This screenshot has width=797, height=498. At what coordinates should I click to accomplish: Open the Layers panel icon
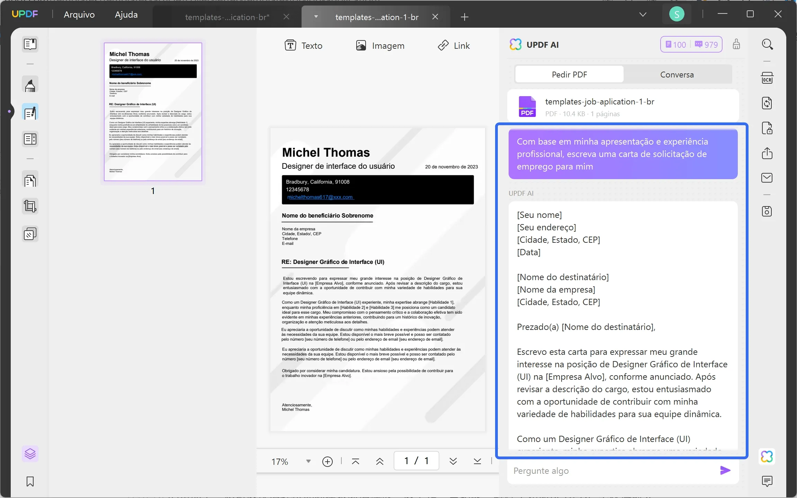pyautogui.click(x=30, y=454)
